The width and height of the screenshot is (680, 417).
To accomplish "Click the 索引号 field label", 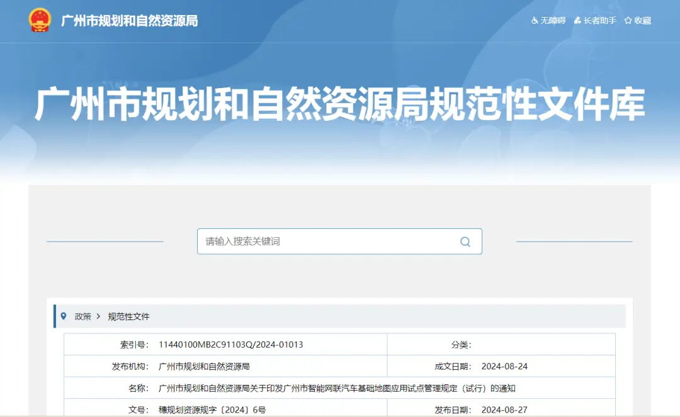I will point(133,345).
